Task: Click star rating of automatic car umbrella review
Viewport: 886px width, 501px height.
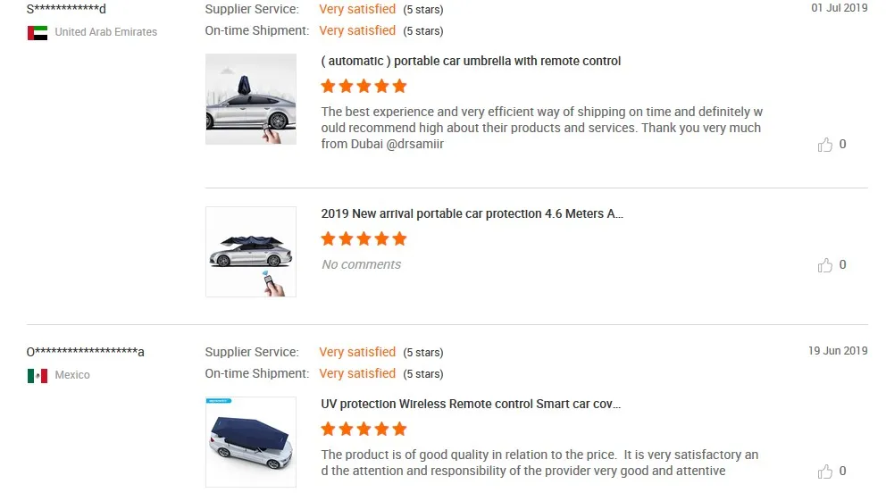Action: pyautogui.click(x=364, y=86)
